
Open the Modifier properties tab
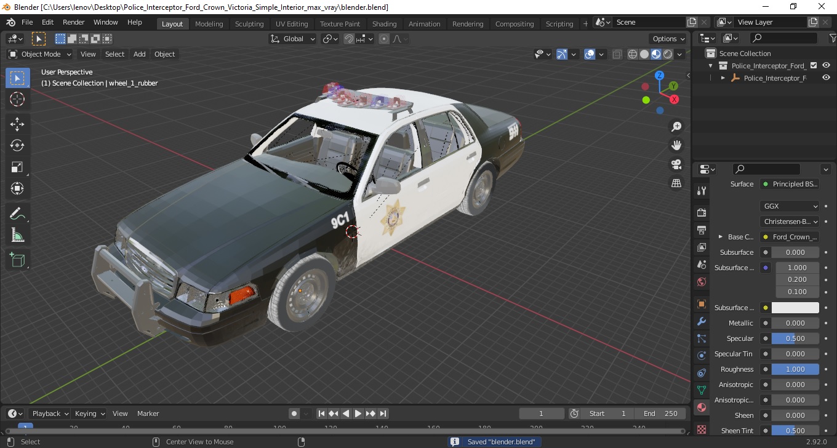(x=701, y=321)
